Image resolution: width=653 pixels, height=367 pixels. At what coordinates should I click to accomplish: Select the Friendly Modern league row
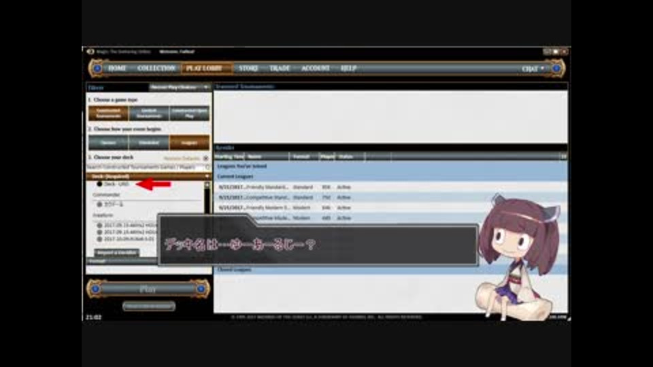390,208
